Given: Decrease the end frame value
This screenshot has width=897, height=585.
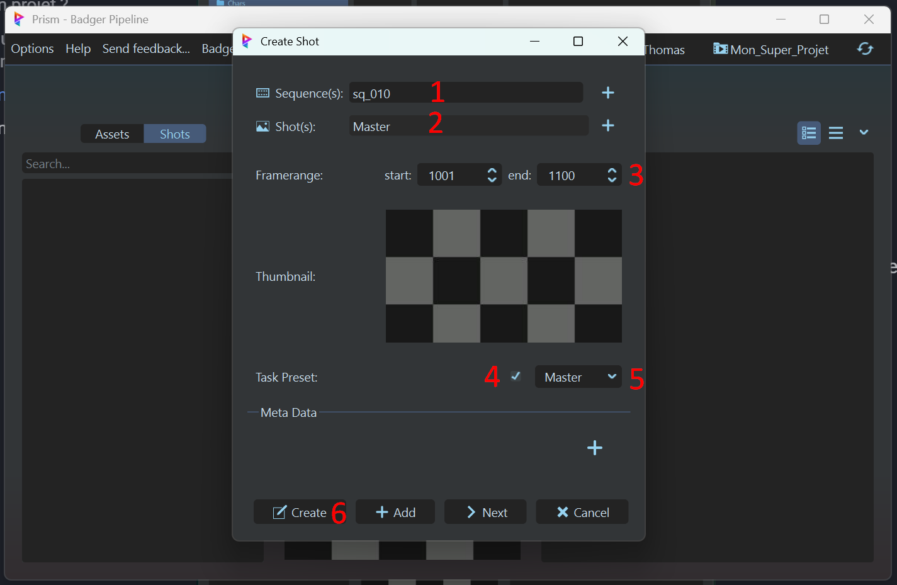Looking at the screenshot, I should 612,180.
